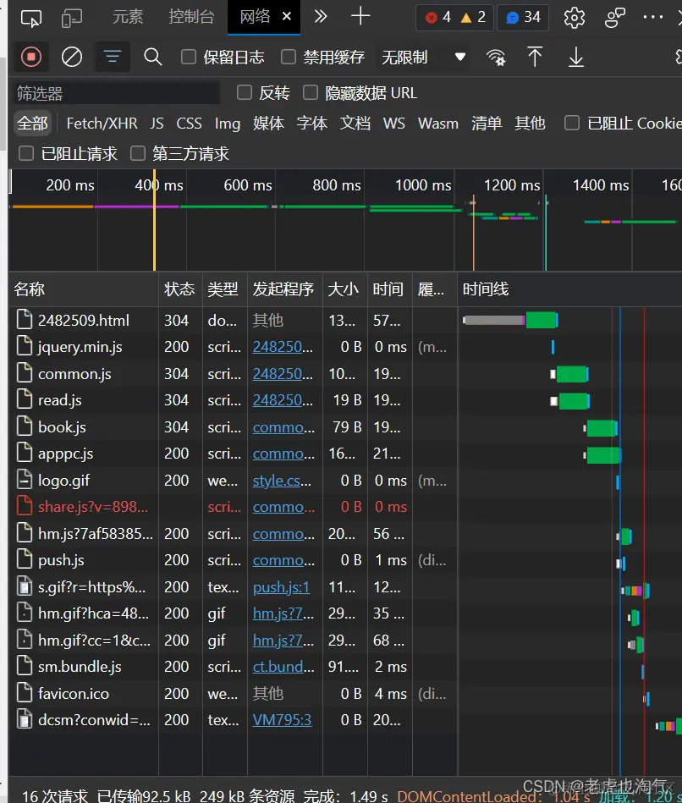Toggle 隐藏数据 URL checkbox
Viewport: 682px width, 803px height.
(x=311, y=93)
